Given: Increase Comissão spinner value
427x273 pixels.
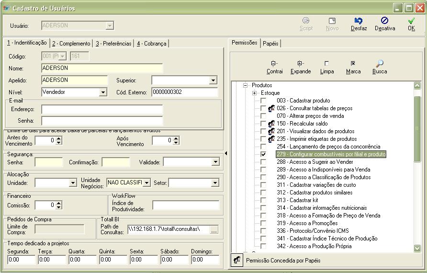Looking at the screenshot, I should tap(59, 203).
